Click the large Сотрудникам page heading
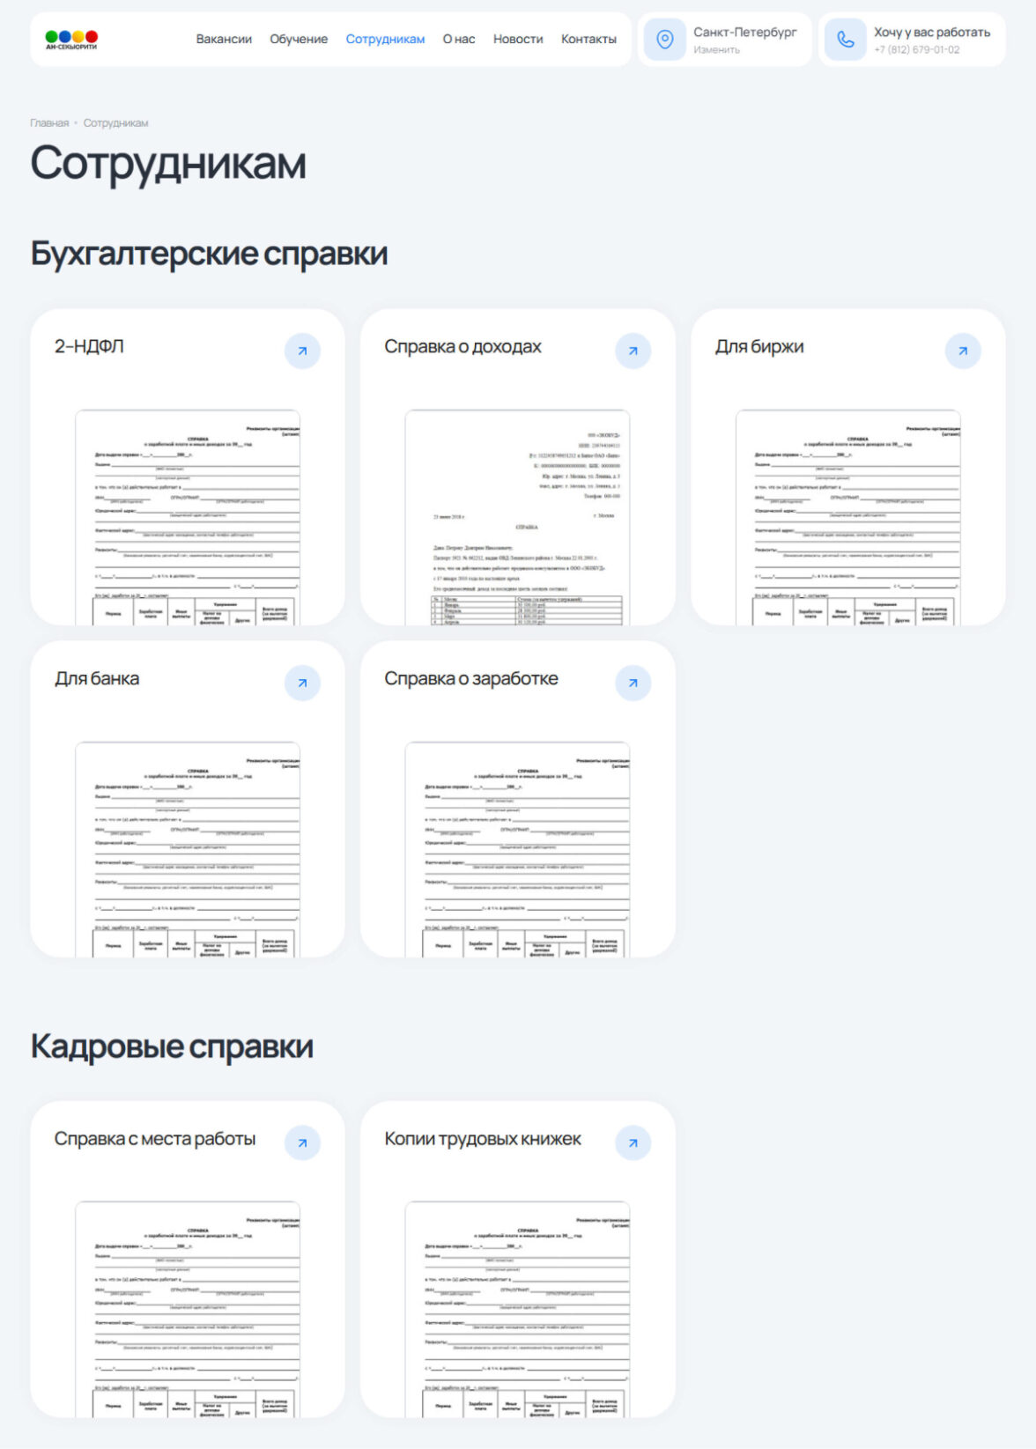The height and width of the screenshot is (1449, 1036). pyautogui.click(x=168, y=164)
